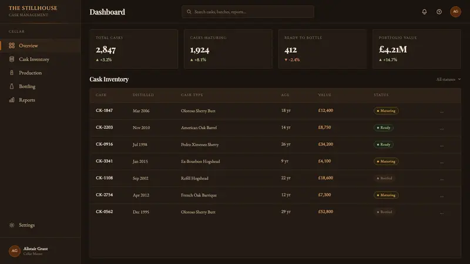Click the £12,400 value cell

pos(325,110)
